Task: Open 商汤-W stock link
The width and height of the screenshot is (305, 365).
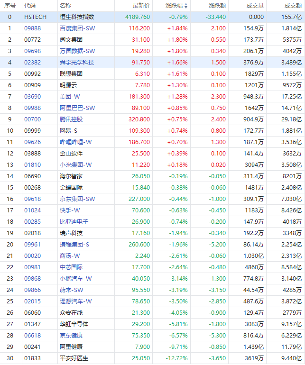Action: (70, 256)
